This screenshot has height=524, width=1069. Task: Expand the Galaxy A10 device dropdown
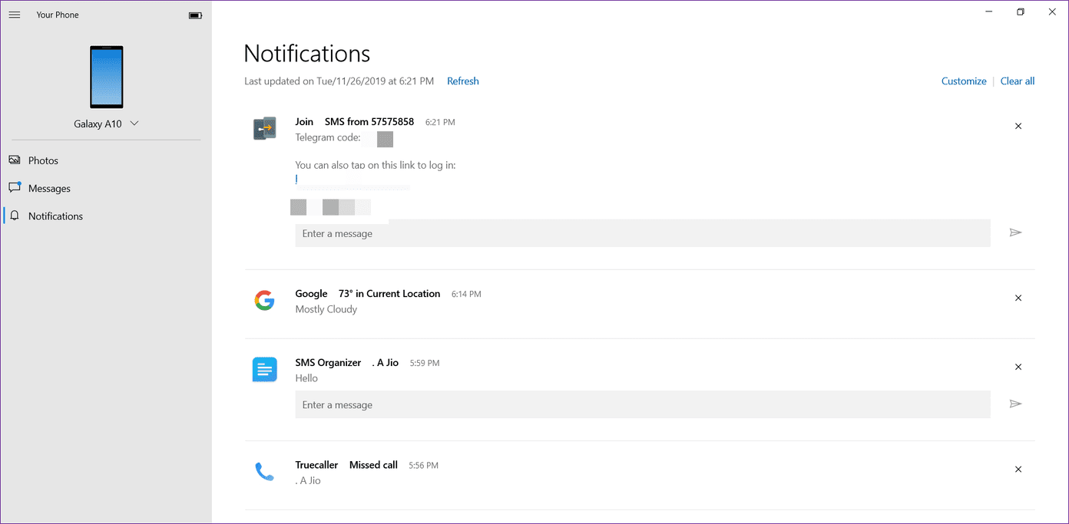coord(134,124)
